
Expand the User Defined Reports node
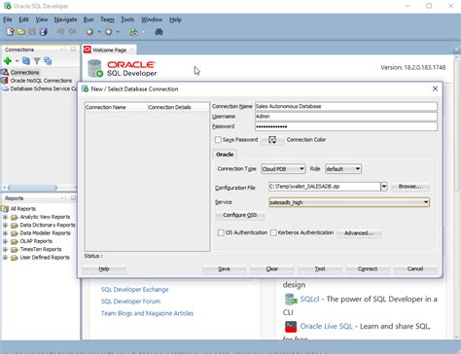(x=5, y=257)
